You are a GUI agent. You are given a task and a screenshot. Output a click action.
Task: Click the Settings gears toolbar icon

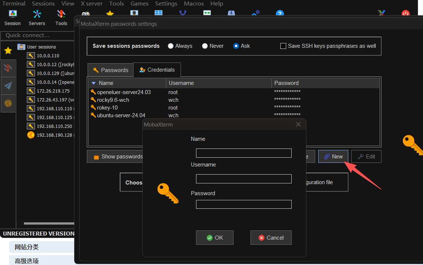coord(256,13)
